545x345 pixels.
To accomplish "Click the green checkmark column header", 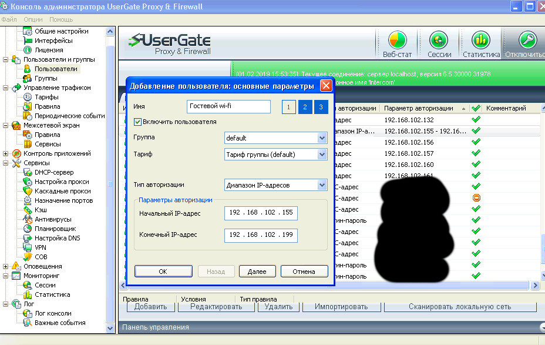I will (476, 108).
